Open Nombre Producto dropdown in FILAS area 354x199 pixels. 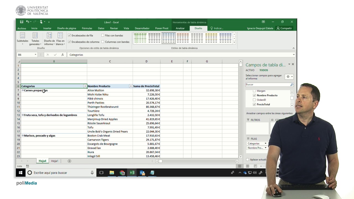(265, 148)
